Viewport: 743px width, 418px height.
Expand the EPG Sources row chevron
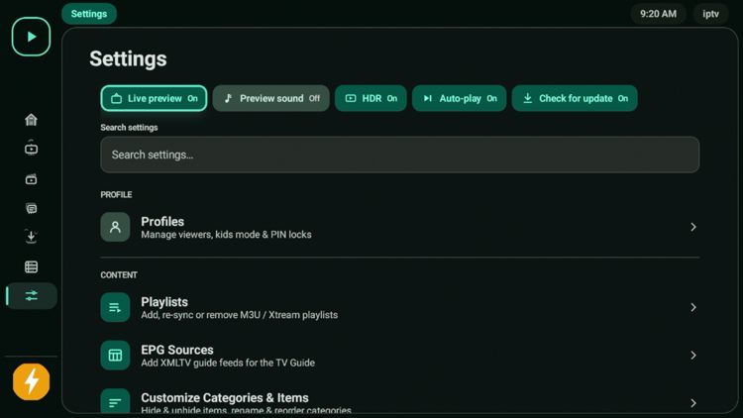693,355
